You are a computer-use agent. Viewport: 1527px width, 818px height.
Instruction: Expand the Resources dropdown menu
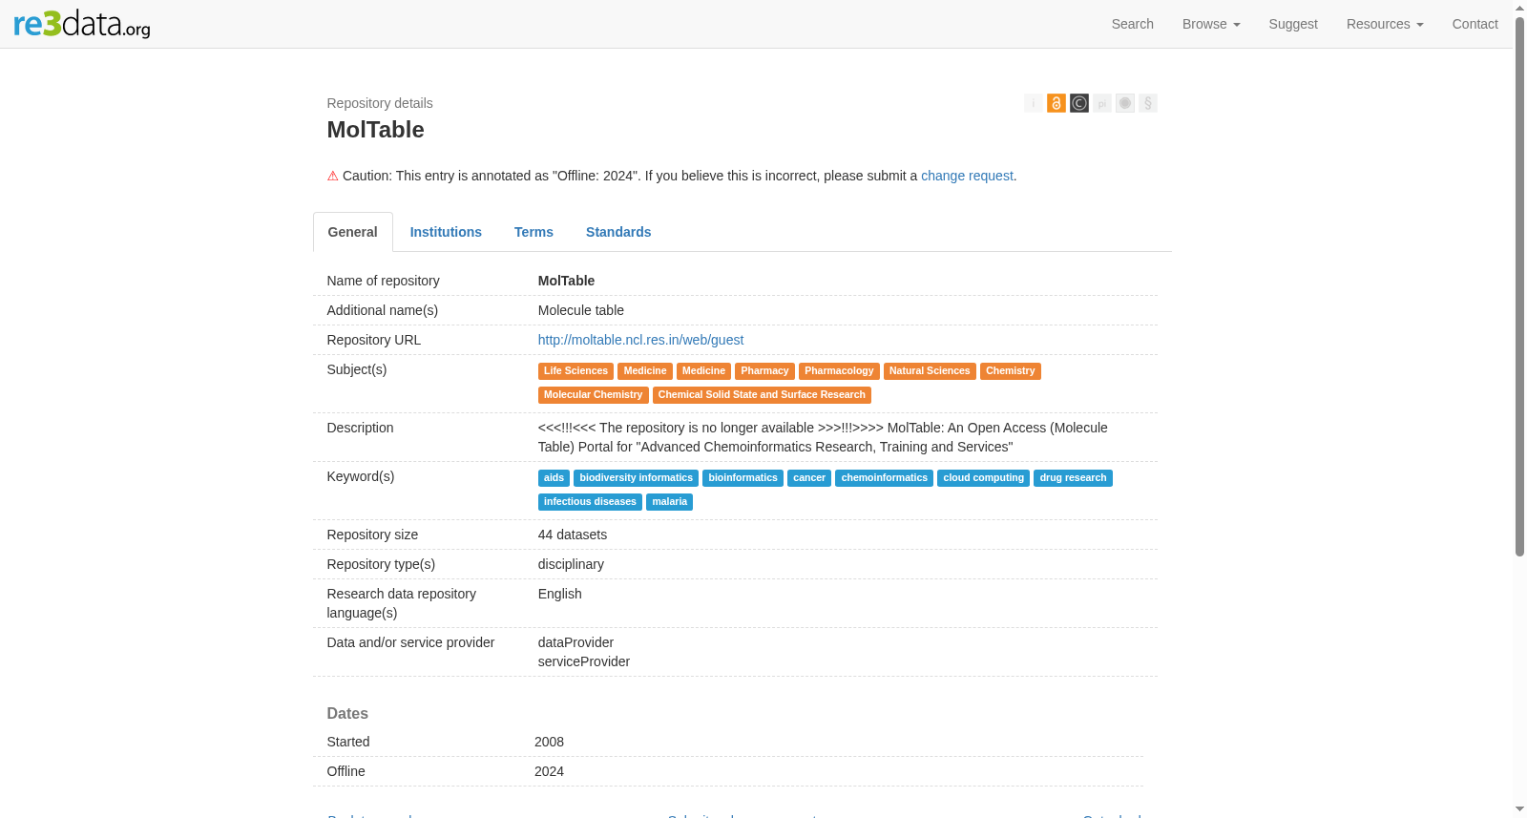click(1385, 24)
